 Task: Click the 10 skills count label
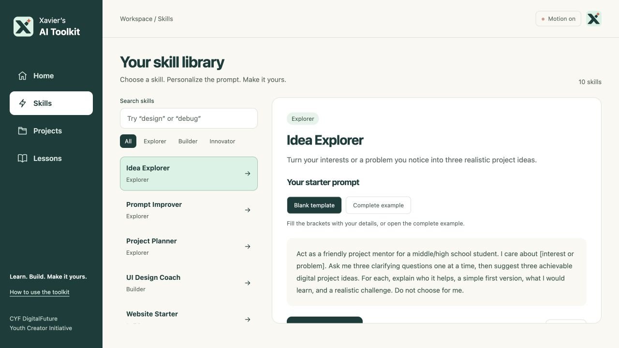coord(590,82)
